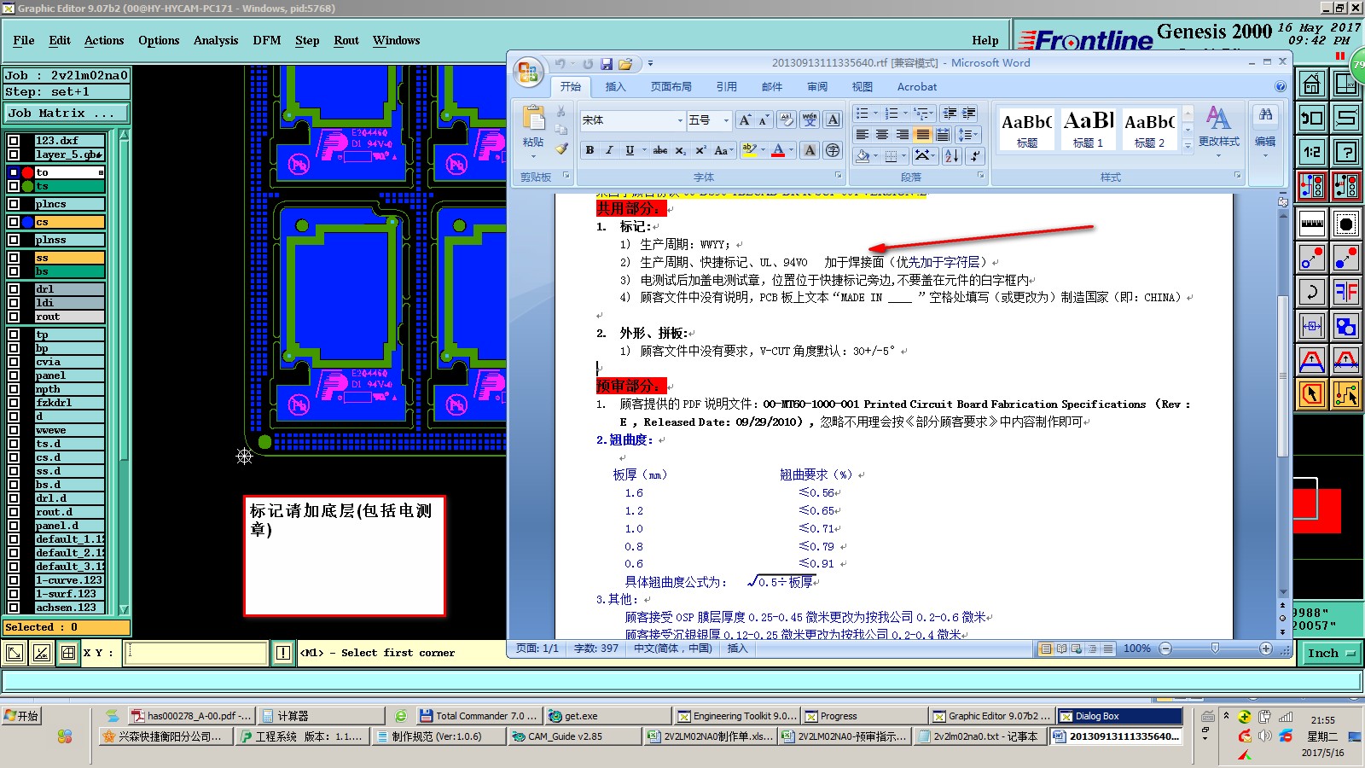Click the Job Matrix ... button
The width and height of the screenshot is (1365, 768).
coord(67,113)
